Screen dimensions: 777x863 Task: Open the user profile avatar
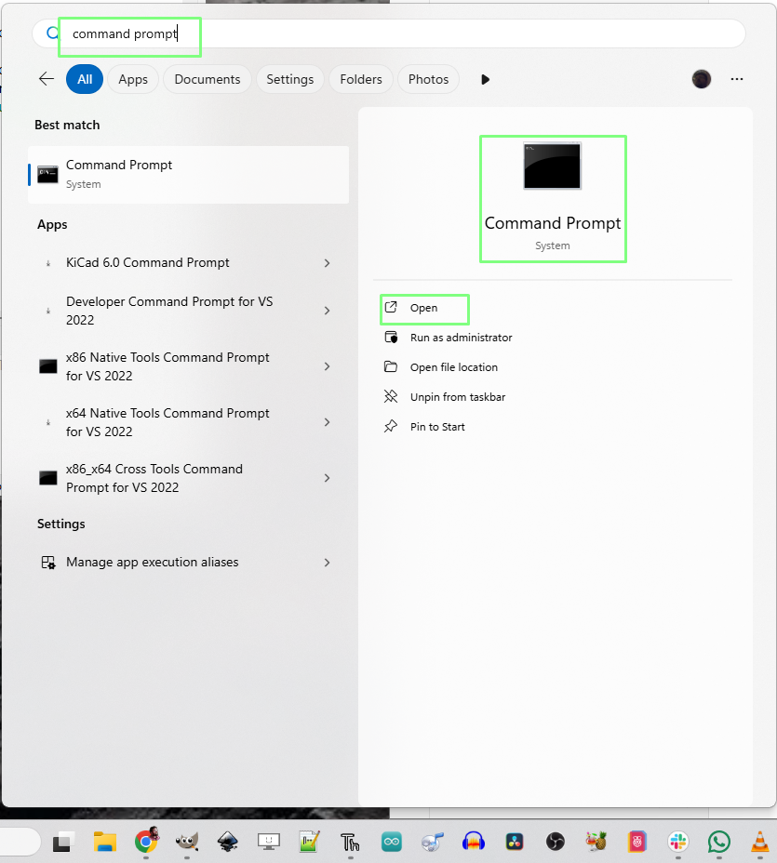[702, 79]
